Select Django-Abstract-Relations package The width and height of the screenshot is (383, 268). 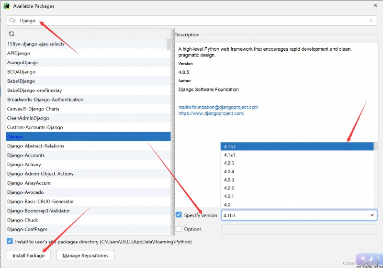tap(88, 146)
